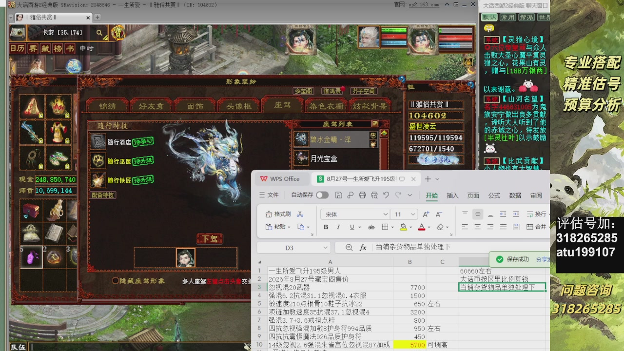The image size is (624, 351).
Task: Open the 插入 ribbon tab
Action: tap(452, 195)
